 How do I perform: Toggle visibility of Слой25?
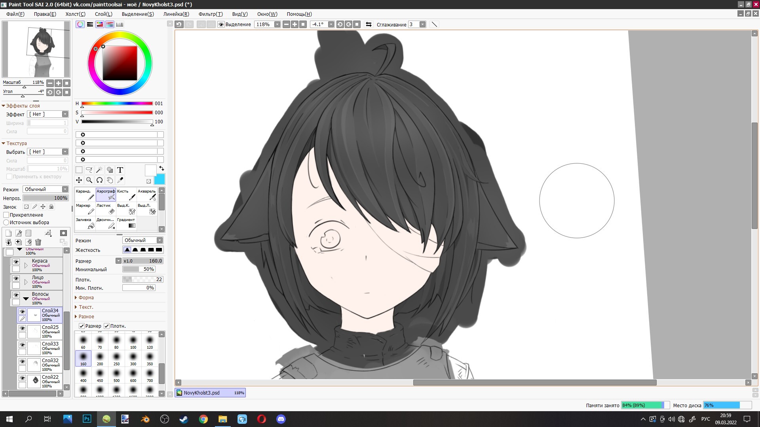coord(23,328)
